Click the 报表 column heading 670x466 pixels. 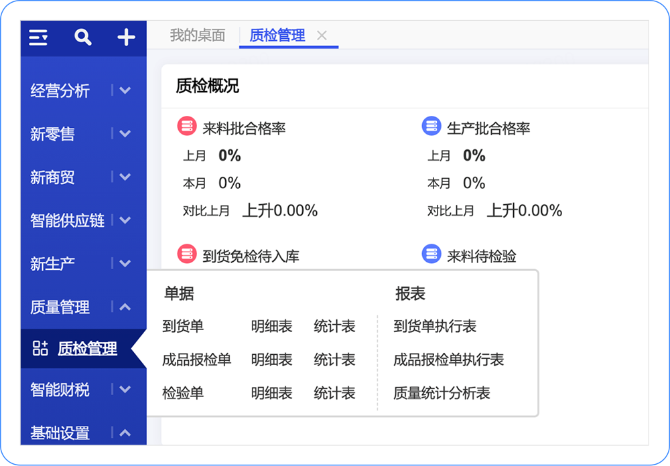click(x=410, y=294)
